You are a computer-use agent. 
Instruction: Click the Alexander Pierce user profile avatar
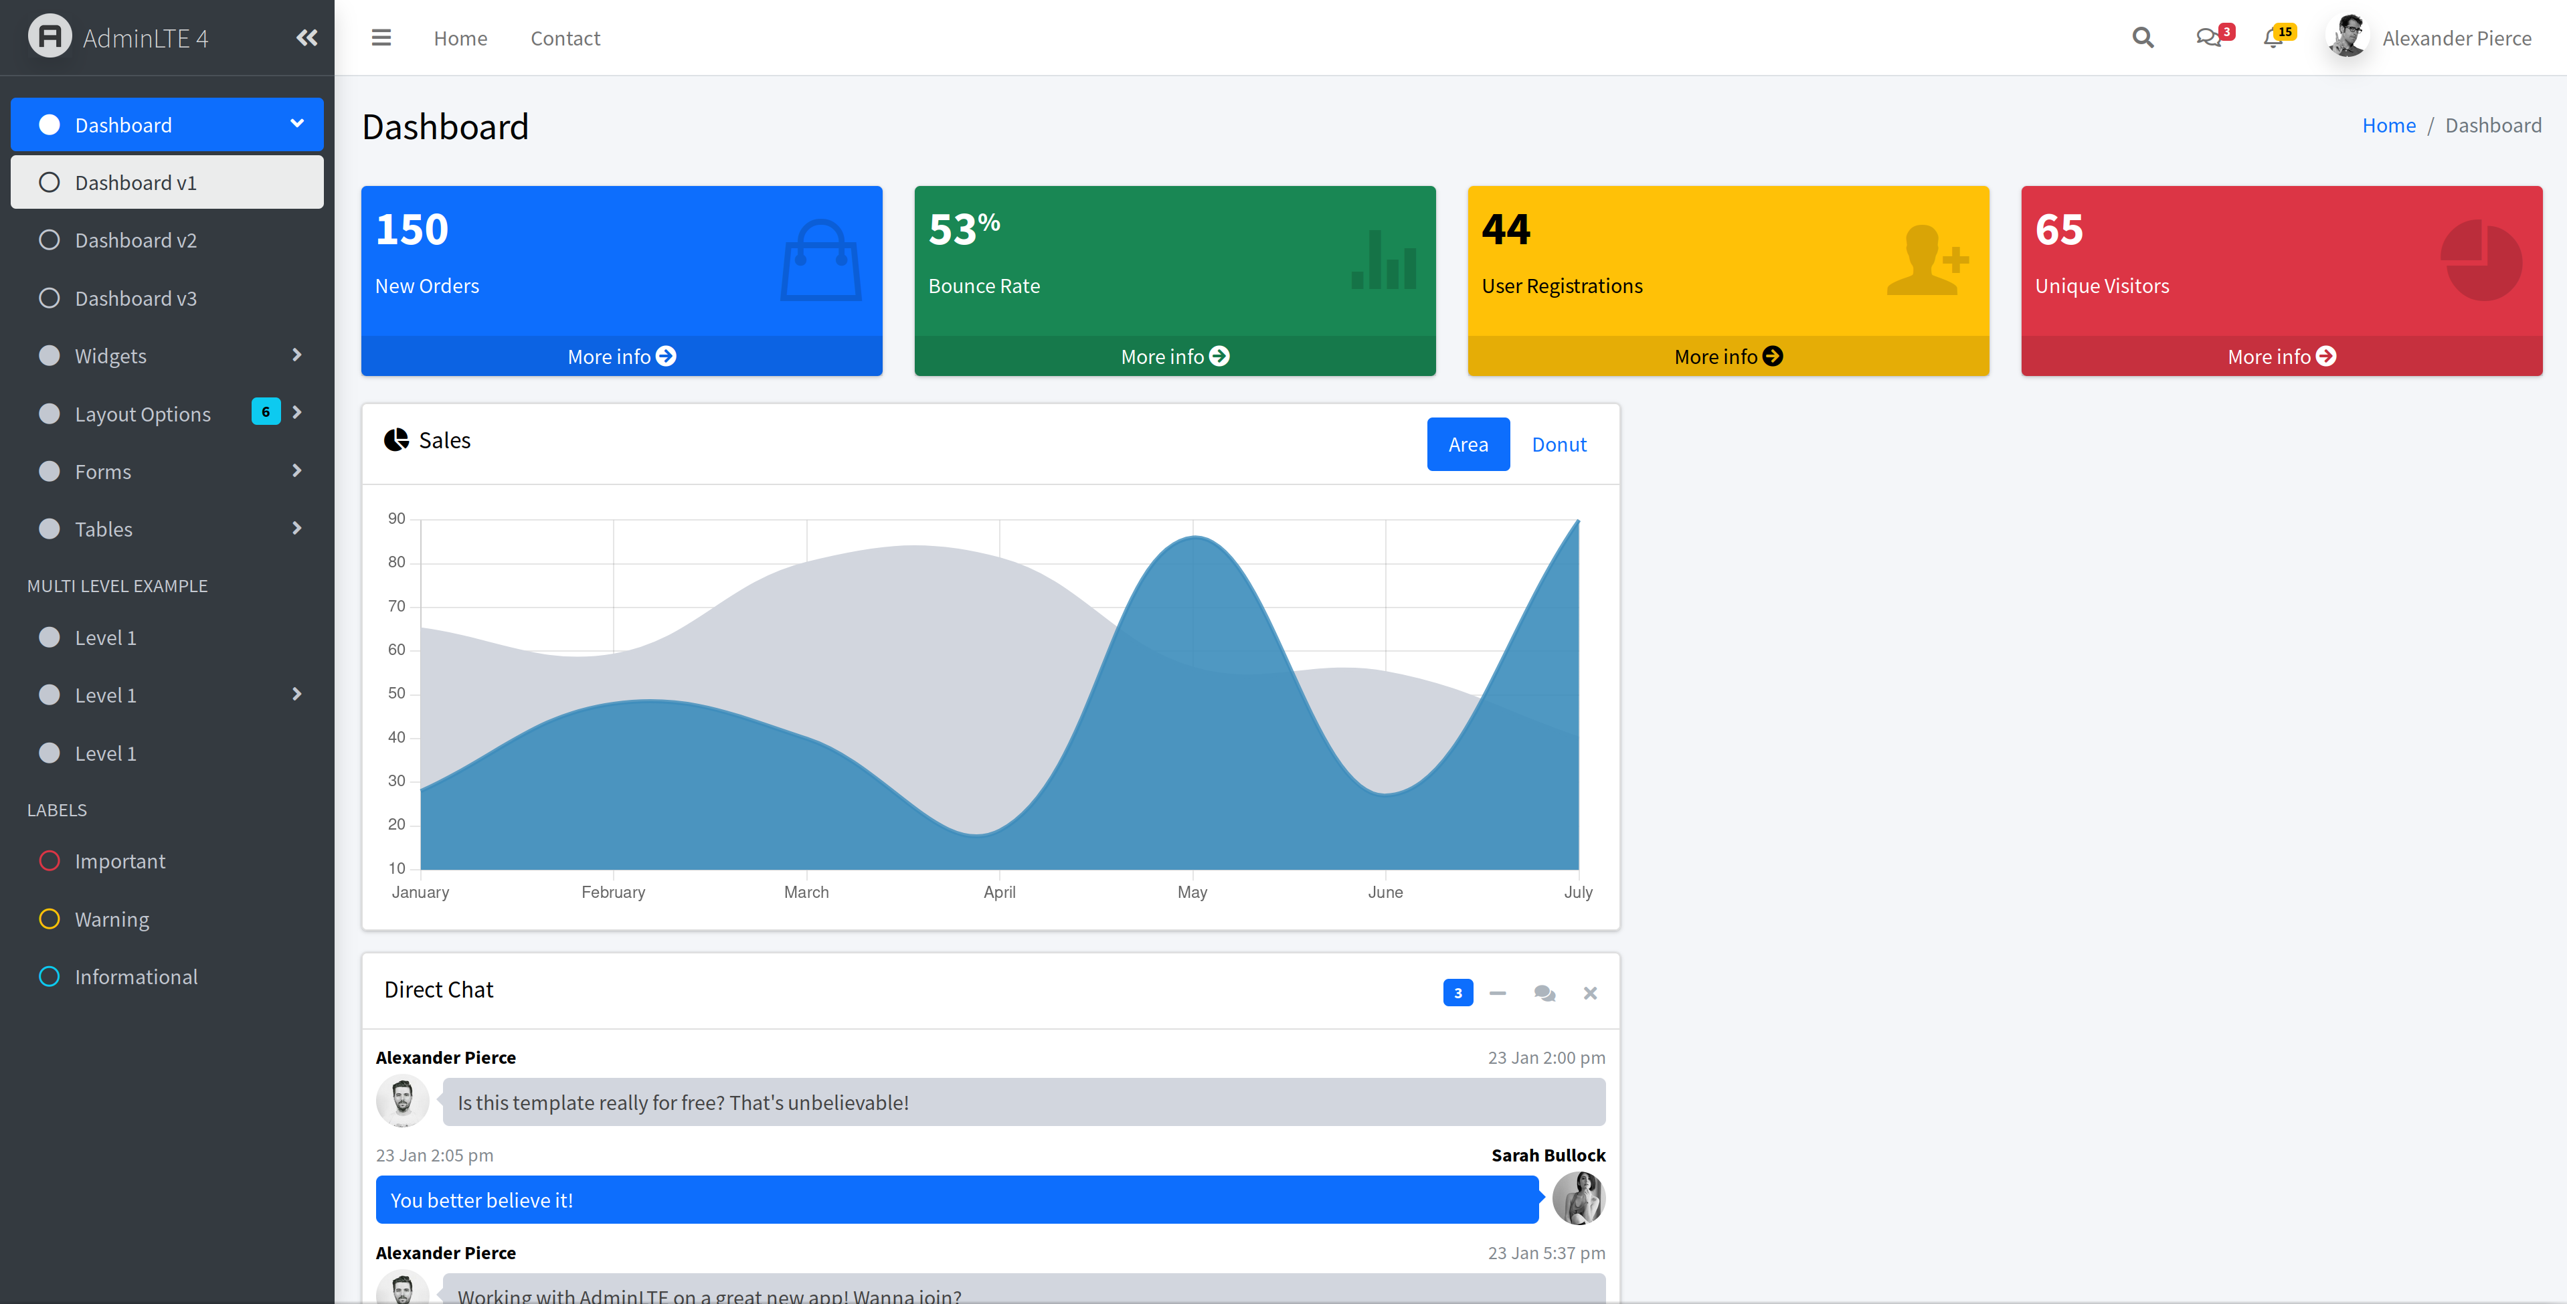coord(2350,37)
